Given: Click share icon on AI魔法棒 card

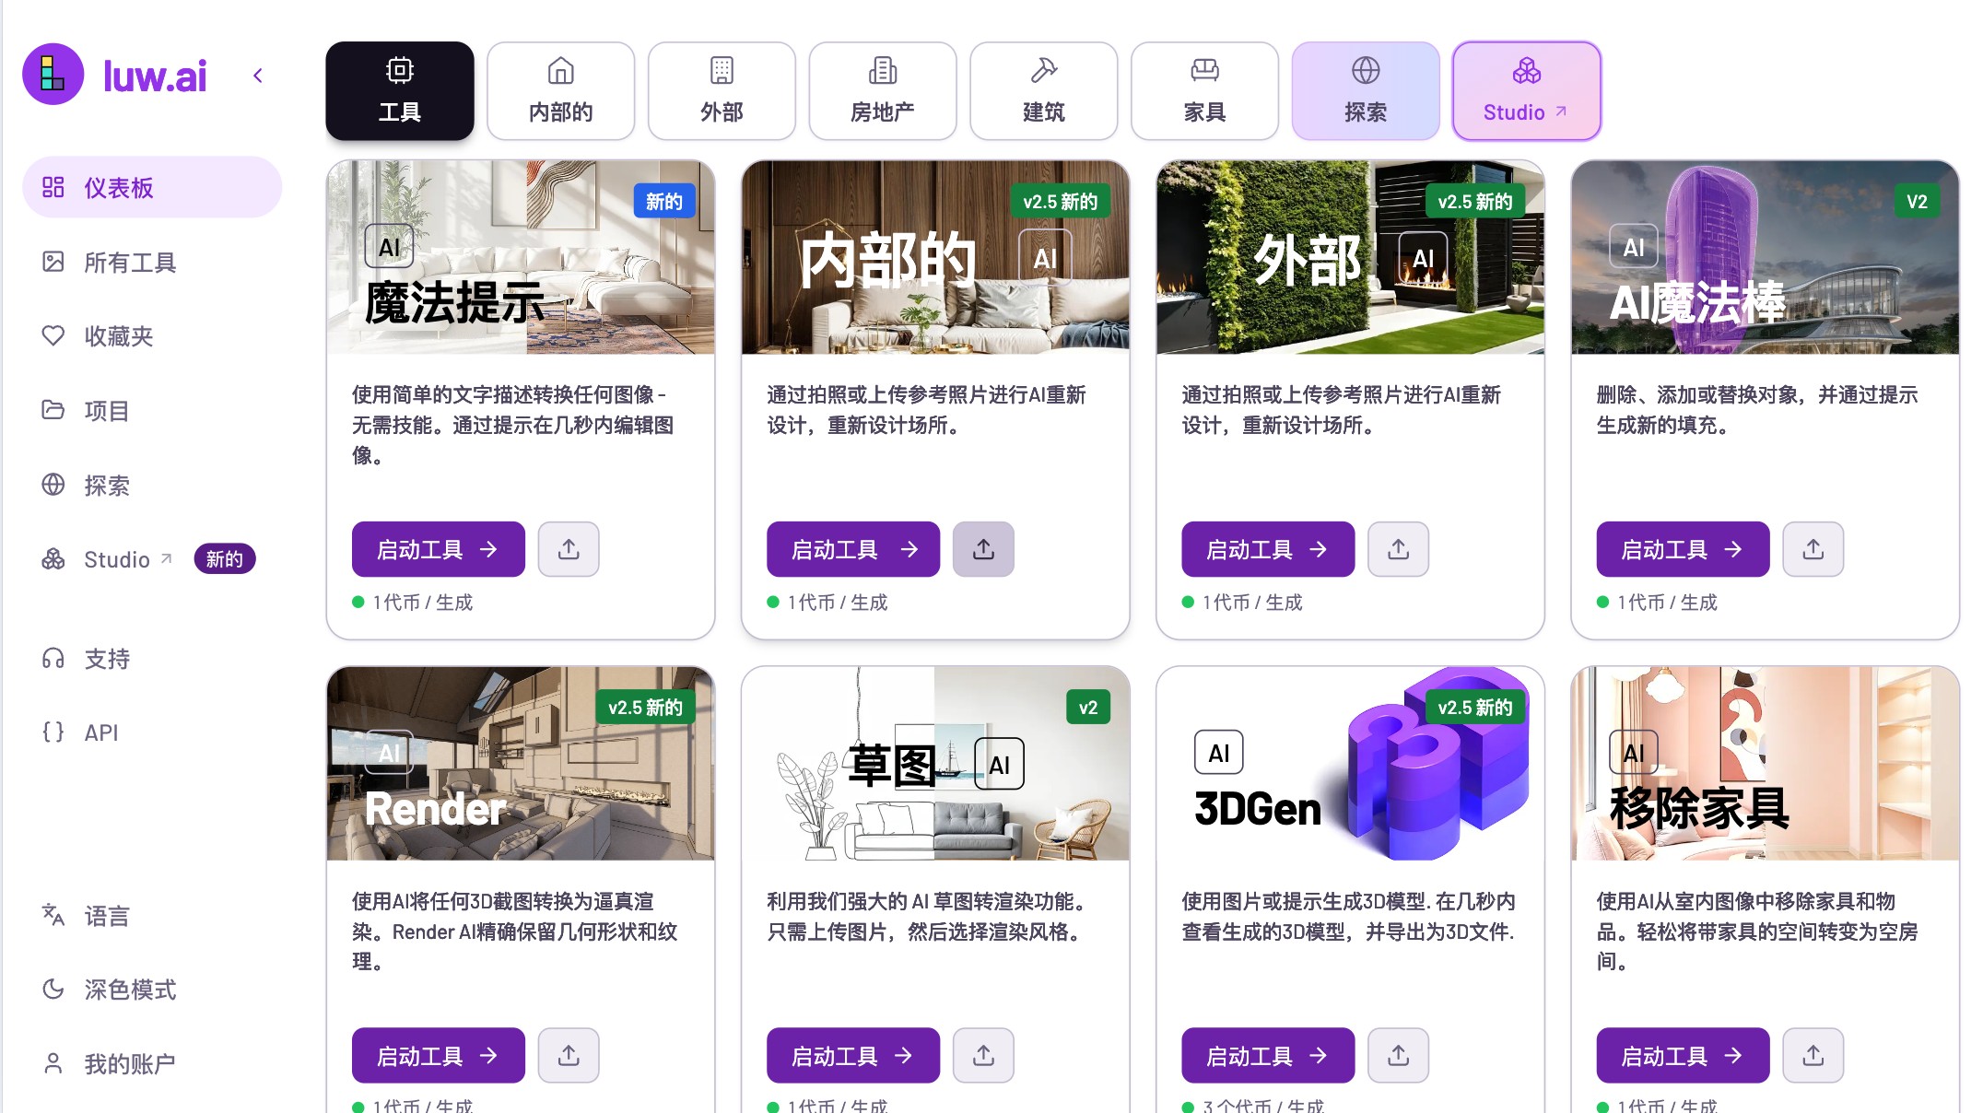Looking at the screenshot, I should click(x=1813, y=549).
